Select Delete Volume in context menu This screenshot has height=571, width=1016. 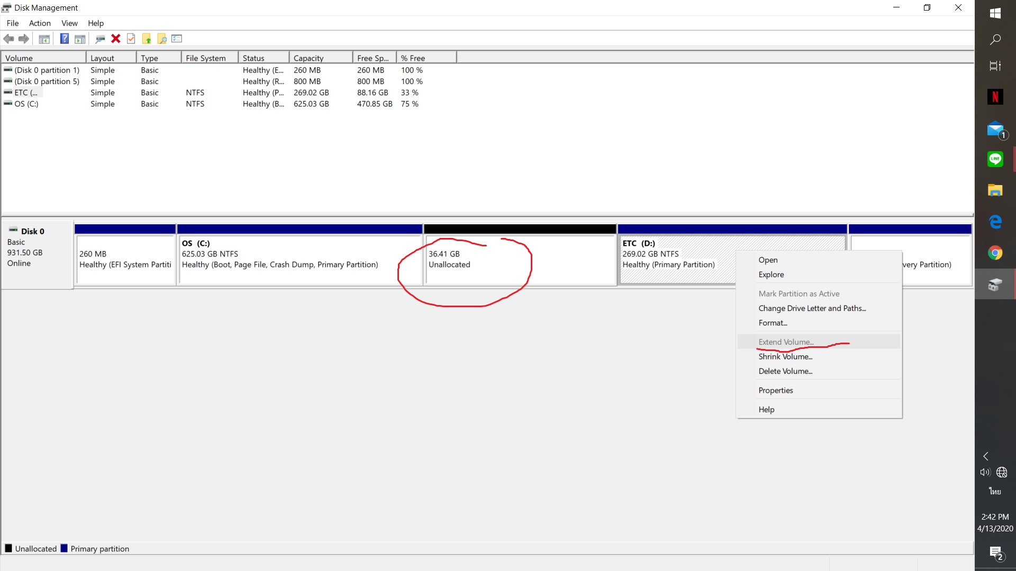point(785,371)
